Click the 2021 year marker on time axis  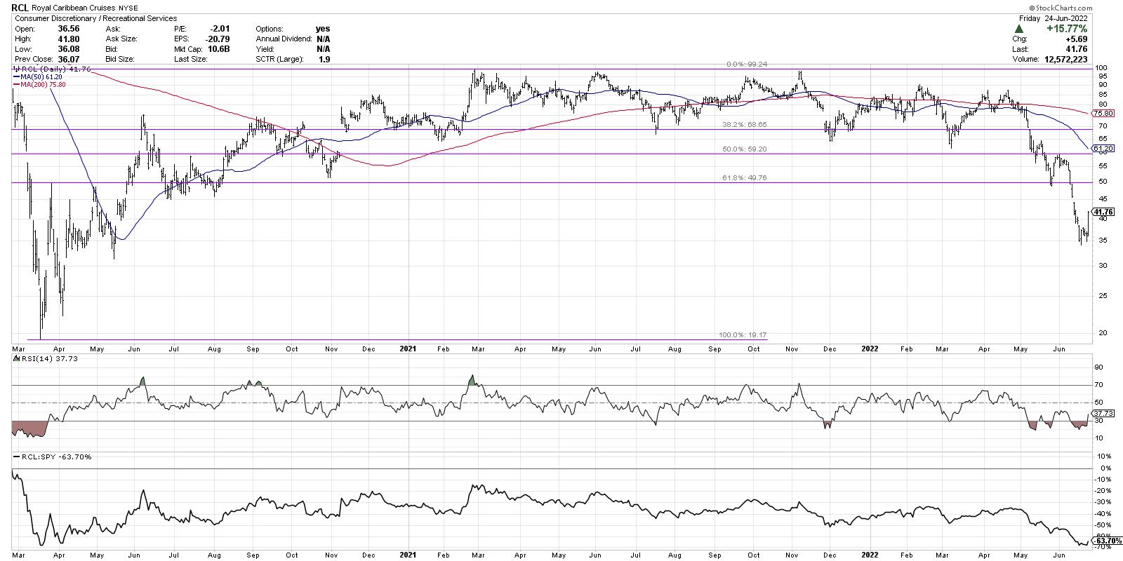406,348
